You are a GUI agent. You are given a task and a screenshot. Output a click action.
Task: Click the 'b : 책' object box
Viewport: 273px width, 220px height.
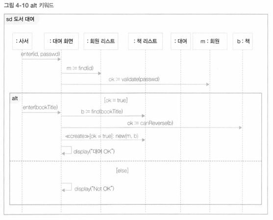pyautogui.click(x=243, y=41)
